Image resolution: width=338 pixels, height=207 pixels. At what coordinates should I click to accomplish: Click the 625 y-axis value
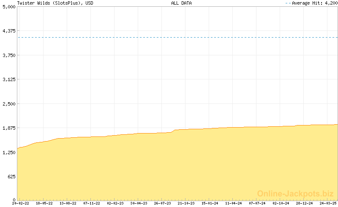(10, 176)
